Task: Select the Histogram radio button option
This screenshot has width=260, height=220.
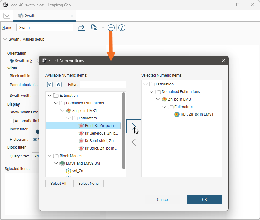Action: coord(35,139)
